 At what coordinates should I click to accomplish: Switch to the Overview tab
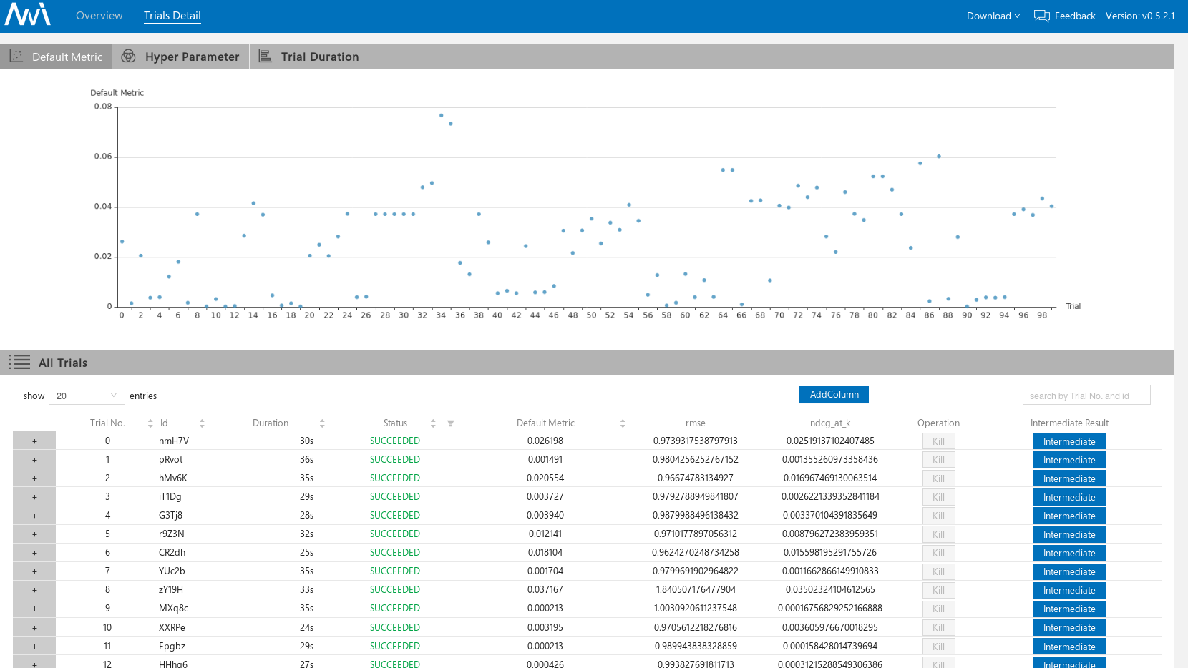coord(99,16)
